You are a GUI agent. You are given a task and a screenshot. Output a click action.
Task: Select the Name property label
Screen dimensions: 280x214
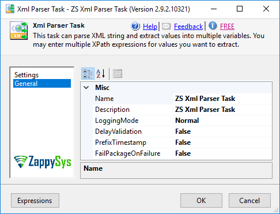[x=104, y=99]
